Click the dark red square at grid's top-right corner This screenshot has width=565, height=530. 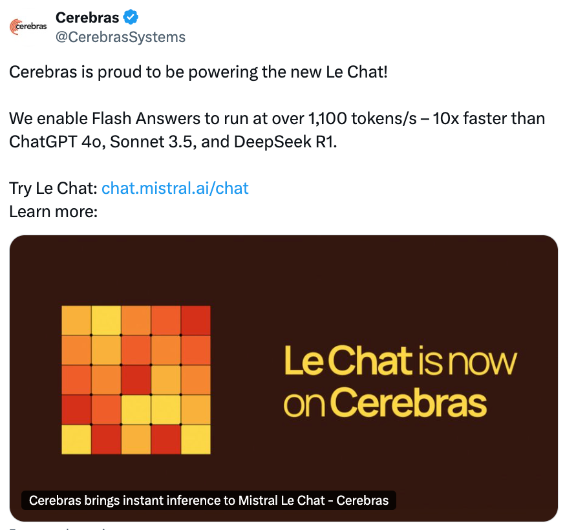196,321
